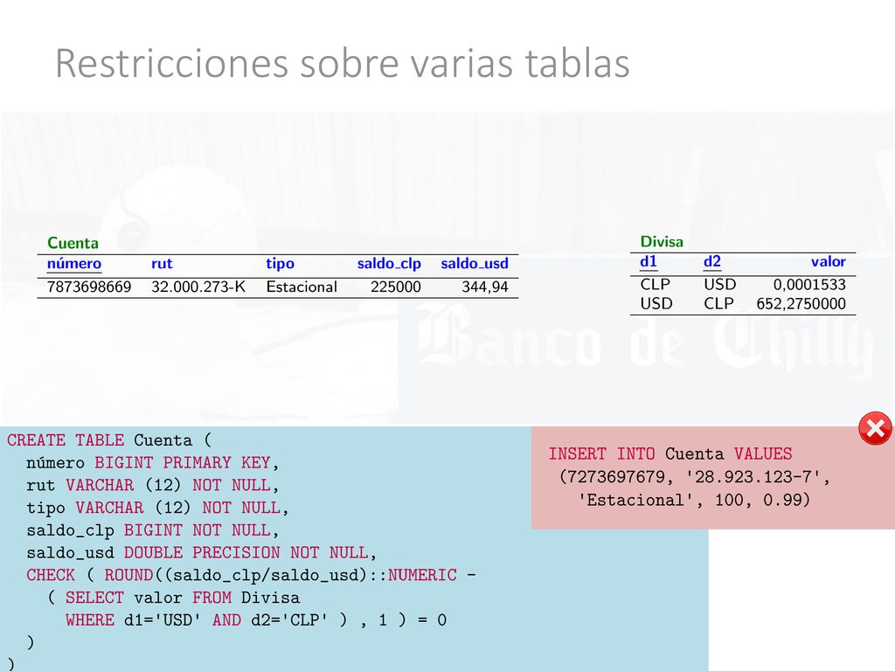Viewport: 895px width, 671px height.
Task: Select the value 652,2750000 in Divisa
Action: (x=801, y=303)
